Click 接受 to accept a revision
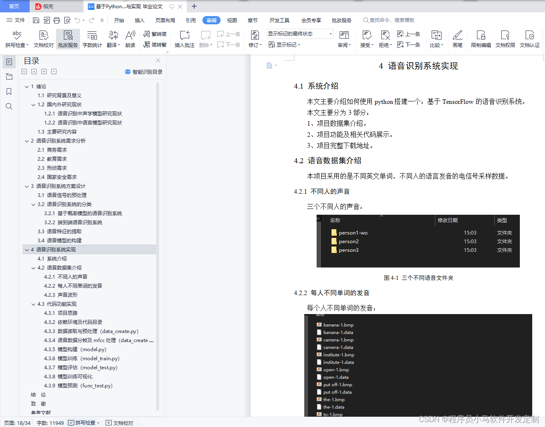 [x=366, y=39]
